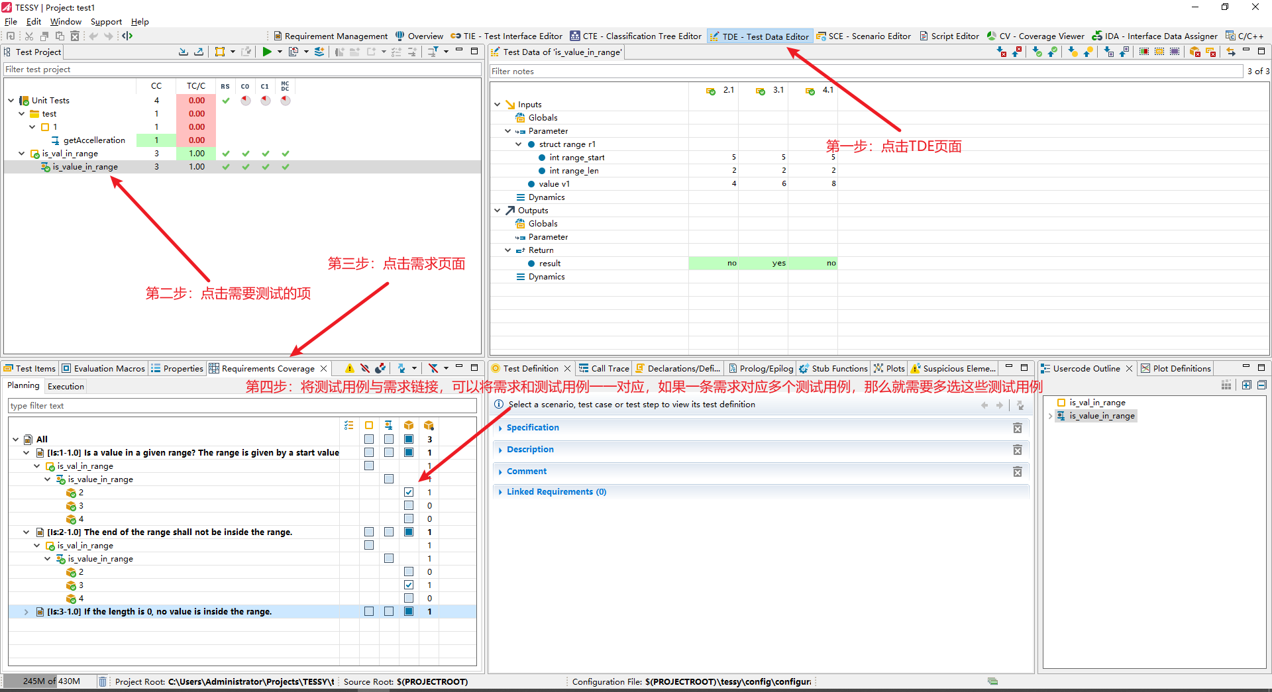Image resolution: width=1272 pixels, height=692 pixels.
Task: Click the export arrow icon in Test Project toolbar
Action: coord(199,52)
